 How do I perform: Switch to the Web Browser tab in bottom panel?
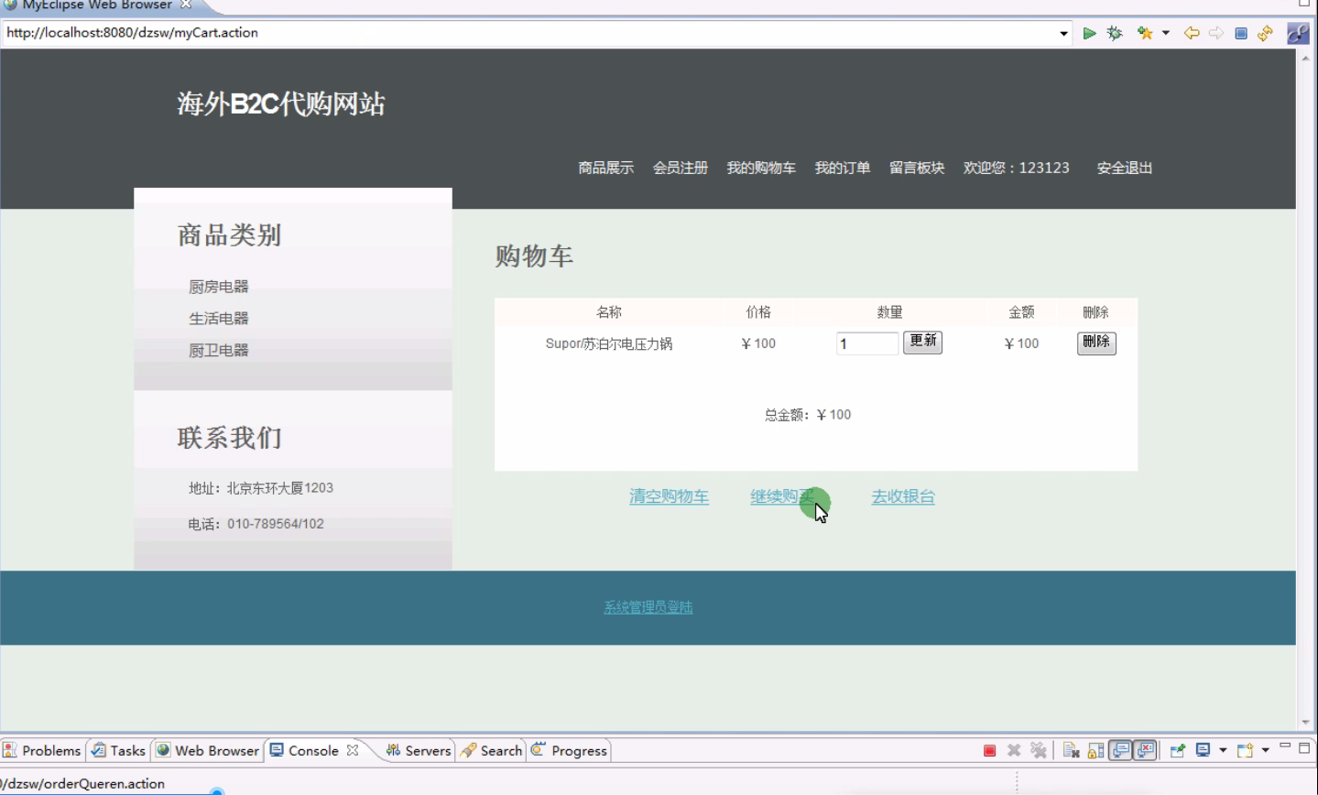point(208,750)
